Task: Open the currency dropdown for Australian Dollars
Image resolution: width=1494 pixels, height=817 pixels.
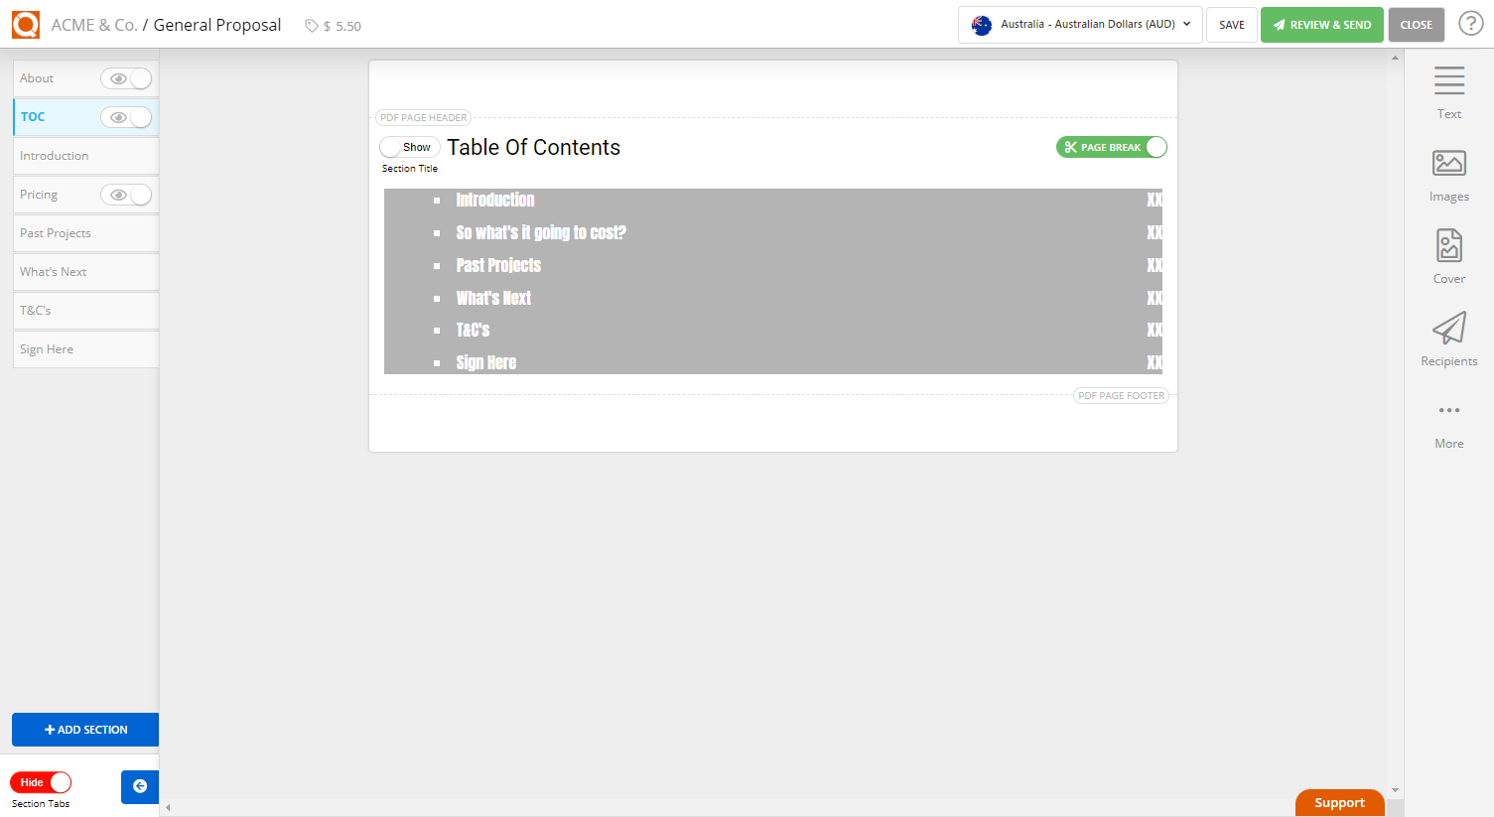Action: [1079, 24]
